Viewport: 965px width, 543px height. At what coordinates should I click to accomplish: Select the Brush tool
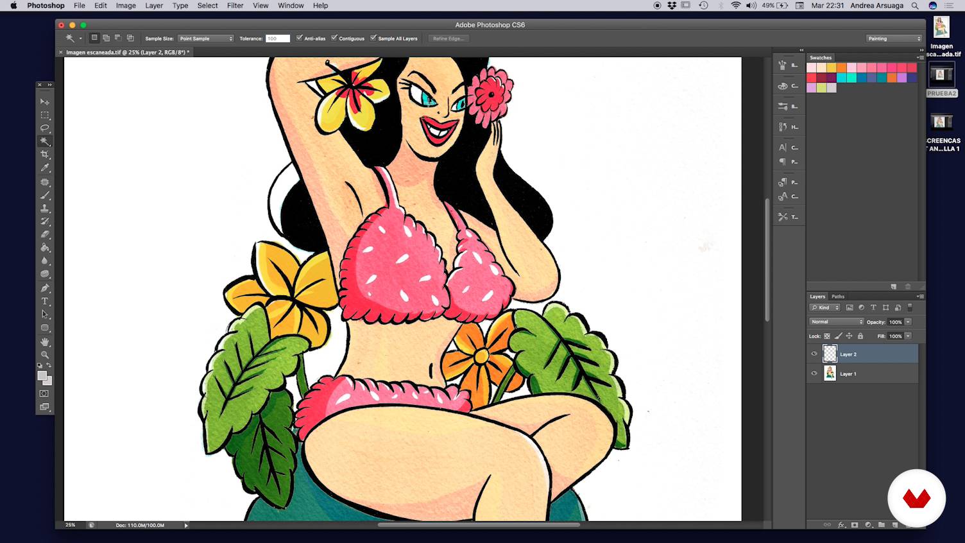tap(44, 195)
